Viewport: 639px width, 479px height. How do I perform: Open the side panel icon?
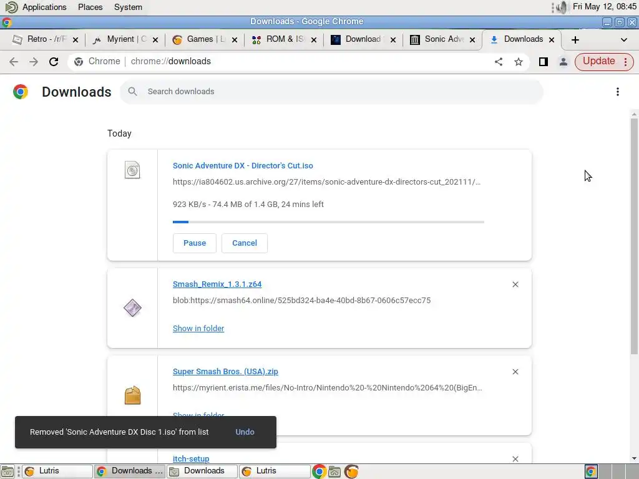(x=544, y=62)
